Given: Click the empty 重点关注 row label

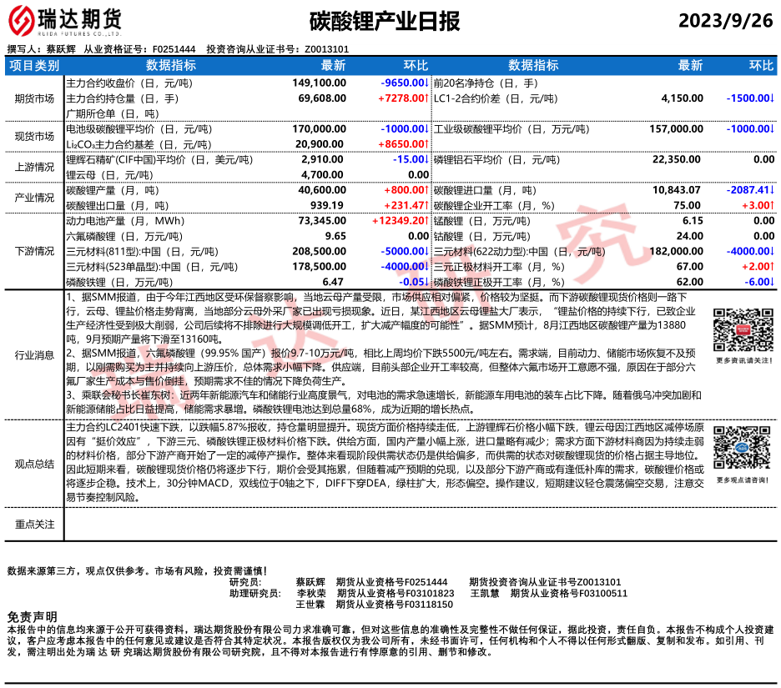Looking at the screenshot, I should click(34, 525).
